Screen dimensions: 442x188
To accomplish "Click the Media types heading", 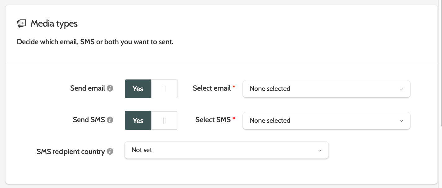I will coord(54,23).
